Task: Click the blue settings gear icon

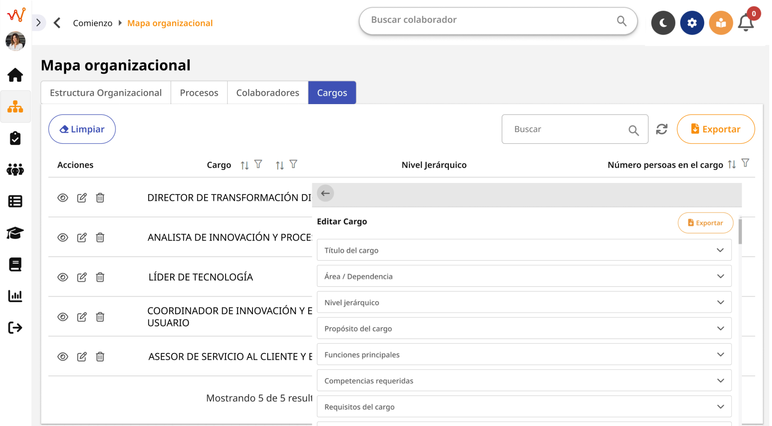Action: [692, 23]
